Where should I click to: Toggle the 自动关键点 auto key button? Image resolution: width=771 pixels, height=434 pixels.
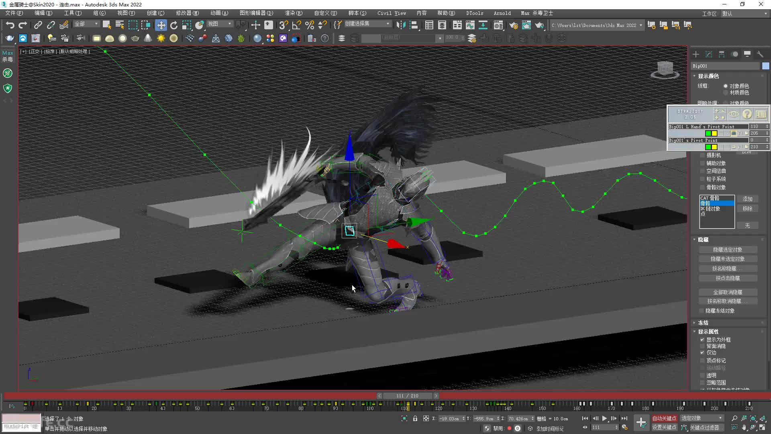pyautogui.click(x=664, y=418)
